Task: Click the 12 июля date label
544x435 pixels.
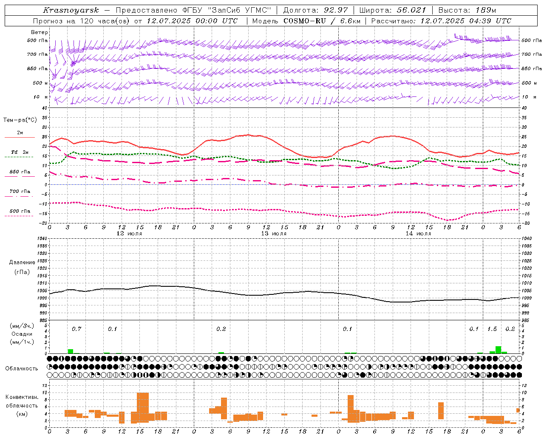Action: click(x=129, y=234)
